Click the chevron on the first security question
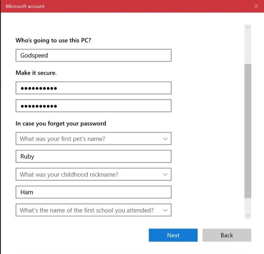264x254 pixels. (165, 139)
